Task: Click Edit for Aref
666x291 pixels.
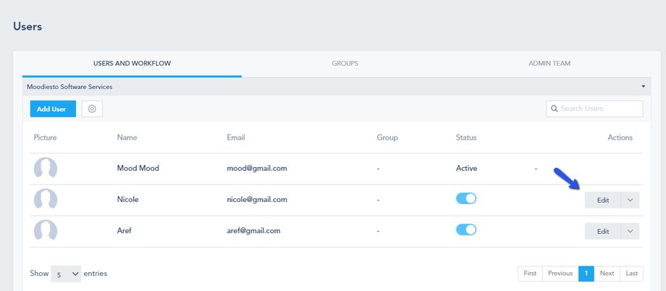Action: (603, 232)
